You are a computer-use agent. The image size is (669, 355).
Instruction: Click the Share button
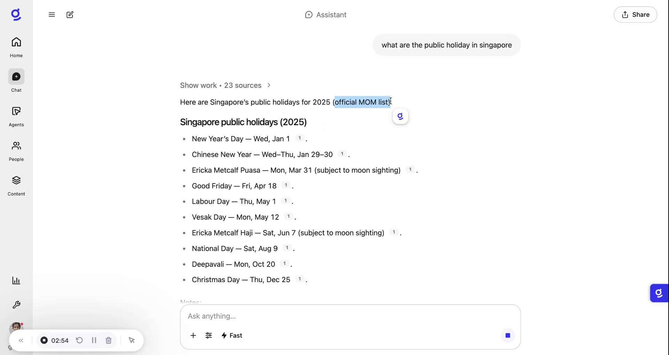pos(635,14)
